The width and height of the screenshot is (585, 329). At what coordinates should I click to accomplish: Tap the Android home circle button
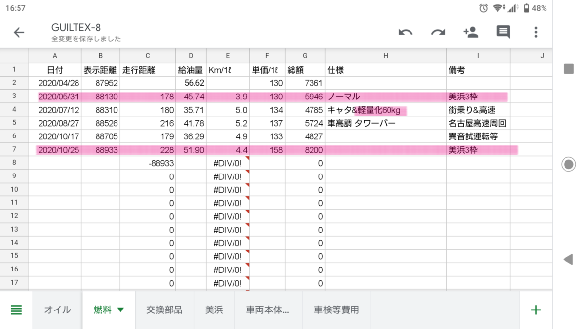click(x=568, y=164)
